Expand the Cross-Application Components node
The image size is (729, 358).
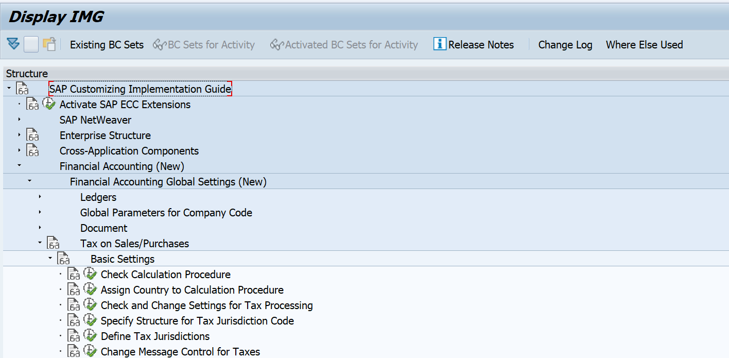pyautogui.click(x=19, y=150)
